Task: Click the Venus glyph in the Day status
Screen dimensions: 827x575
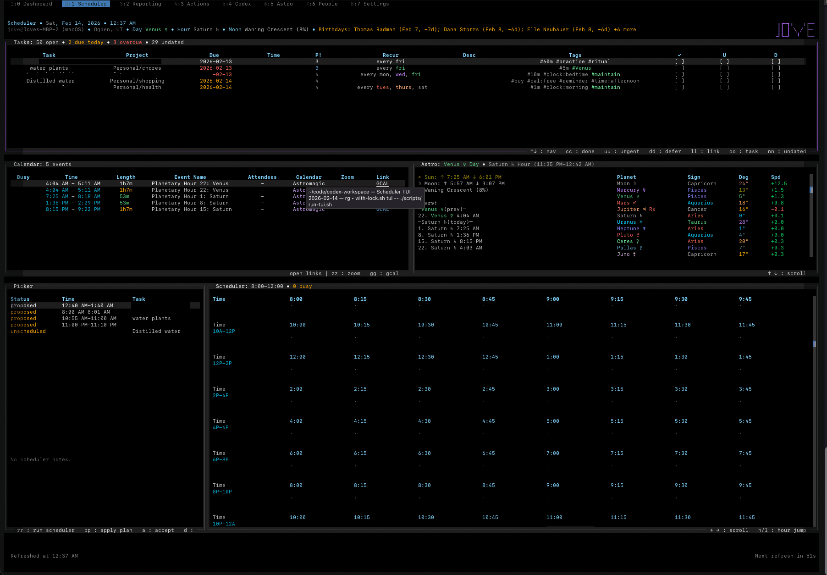Action: [165, 29]
